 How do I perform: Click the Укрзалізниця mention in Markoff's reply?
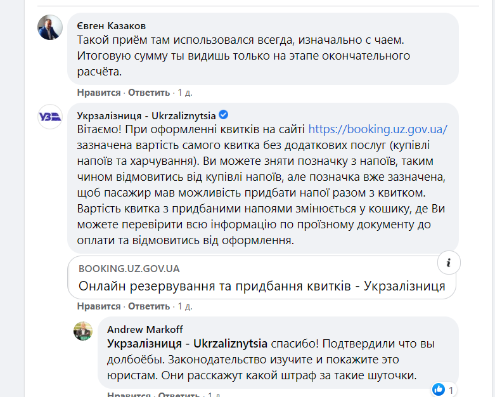click(x=187, y=344)
